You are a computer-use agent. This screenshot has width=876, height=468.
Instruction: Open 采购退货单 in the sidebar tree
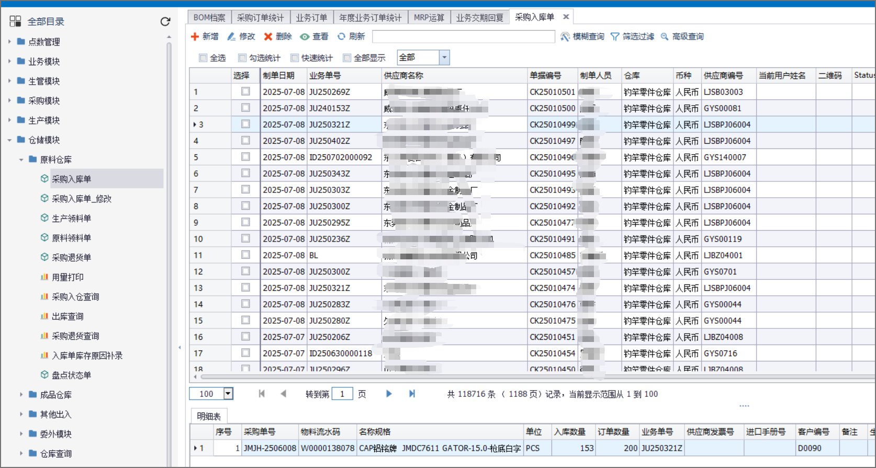pyautogui.click(x=71, y=257)
